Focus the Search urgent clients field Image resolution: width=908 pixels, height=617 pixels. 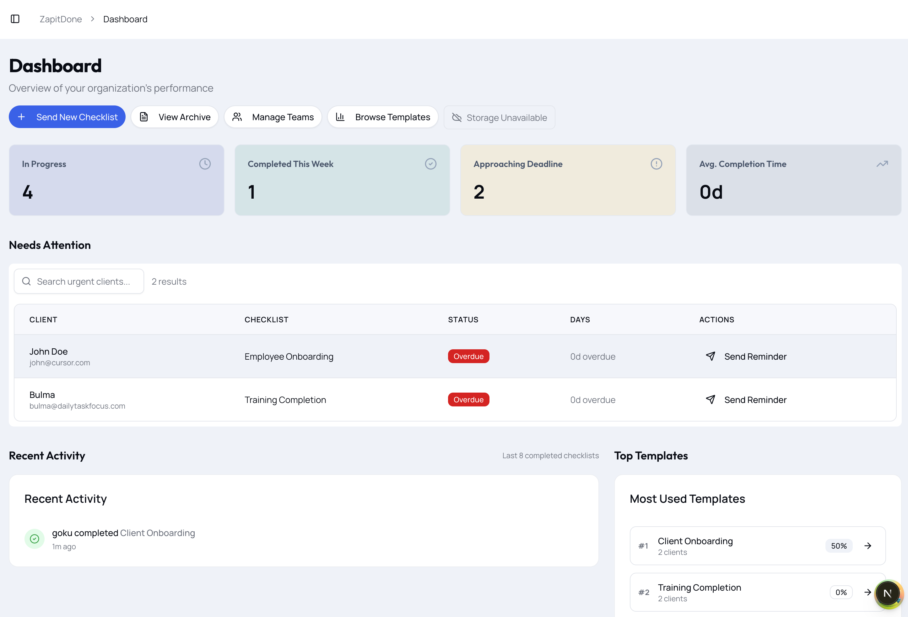[83, 281]
